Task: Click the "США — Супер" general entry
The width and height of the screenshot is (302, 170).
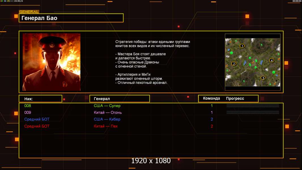Action: point(107,106)
